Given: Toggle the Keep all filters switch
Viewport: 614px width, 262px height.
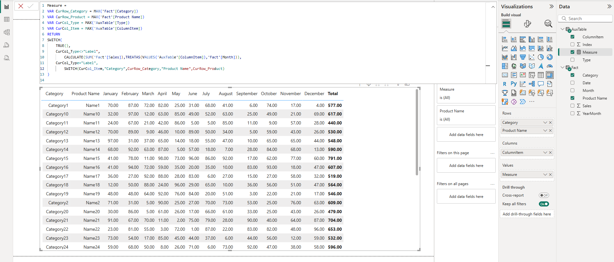Looking at the screenshot, I should (544, 204).
